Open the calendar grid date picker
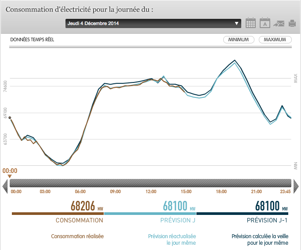 [250, 23]
